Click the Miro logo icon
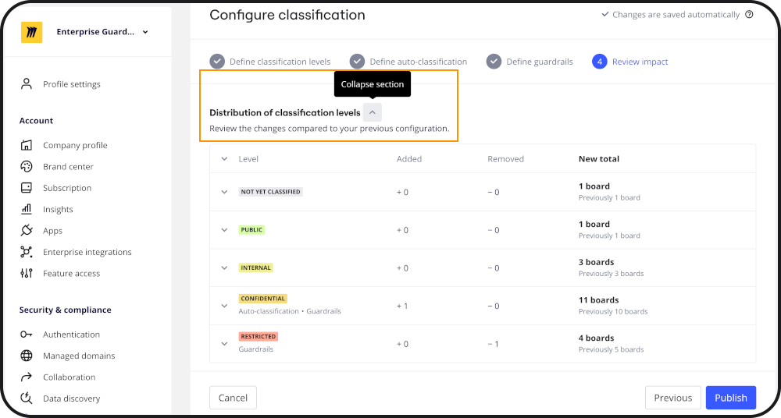The width and height of the screenshot is (781, 418). click(x=32, y=32)
